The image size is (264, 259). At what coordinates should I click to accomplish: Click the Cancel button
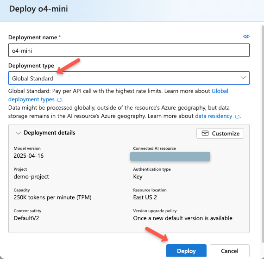(229, 251)
